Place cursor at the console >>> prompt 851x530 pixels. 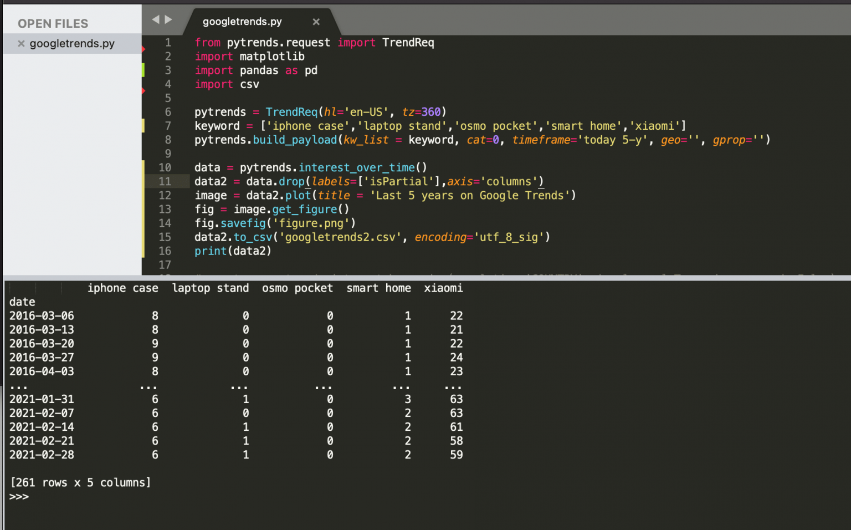[x=19, y=497]
